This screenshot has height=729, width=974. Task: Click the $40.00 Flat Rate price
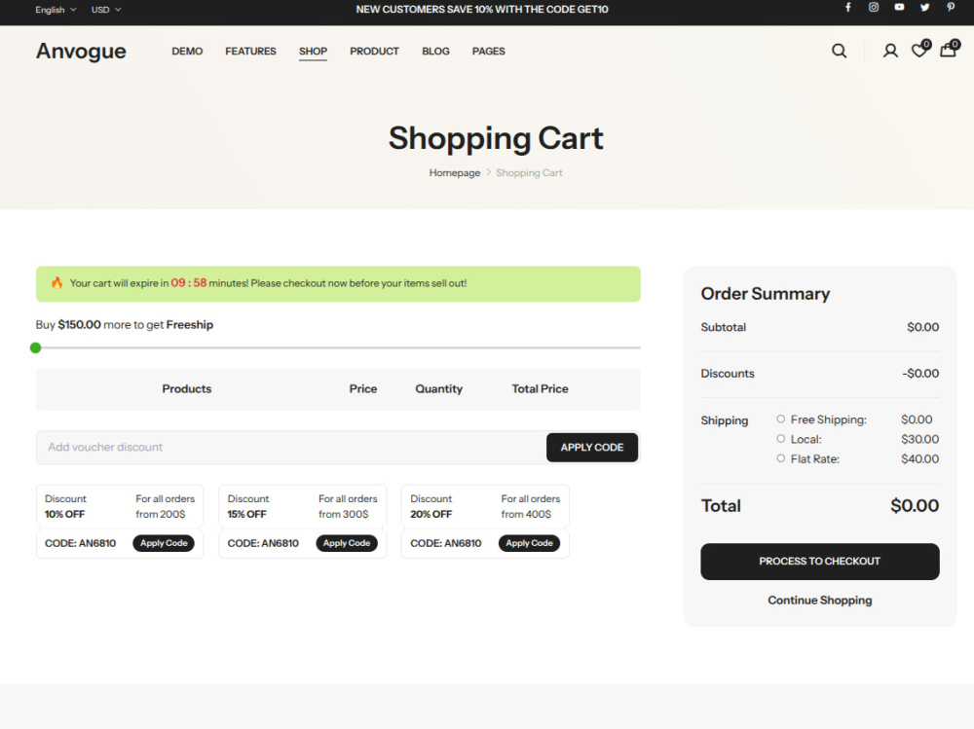click(x=920, y=458)
